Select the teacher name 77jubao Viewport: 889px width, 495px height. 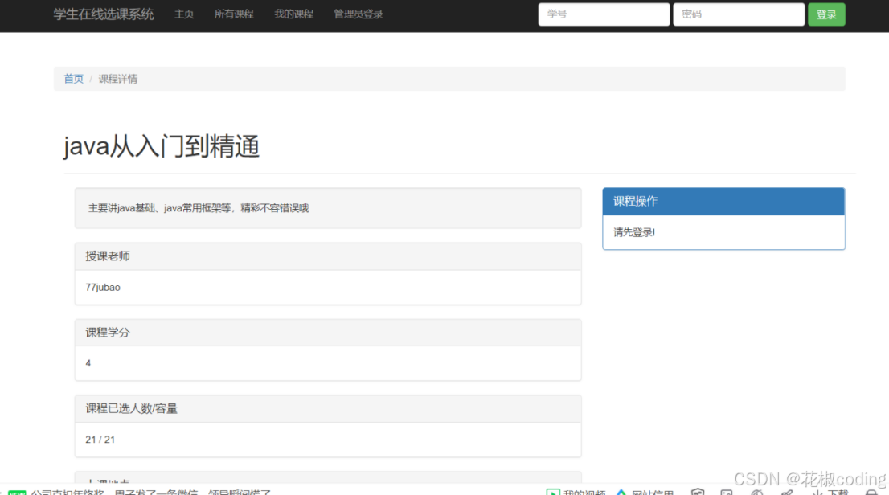(x=103, y=288)
